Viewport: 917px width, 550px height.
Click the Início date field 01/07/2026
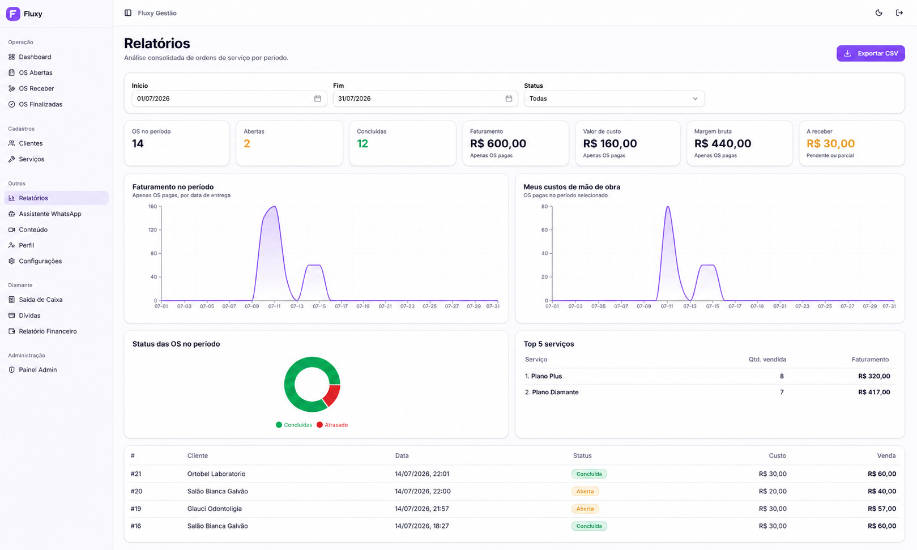click(229, 99)
